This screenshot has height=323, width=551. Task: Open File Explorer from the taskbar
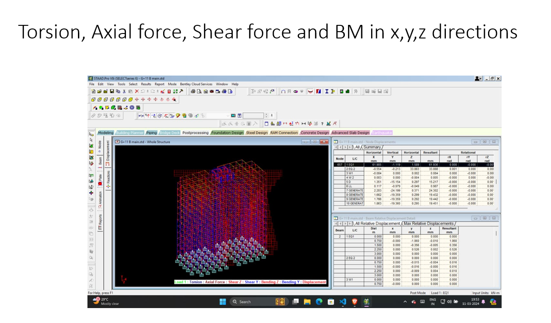coord(307,302)
